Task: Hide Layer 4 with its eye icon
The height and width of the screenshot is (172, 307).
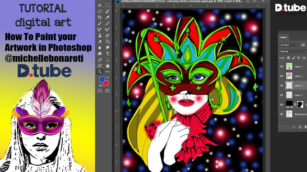Action: 282,86
